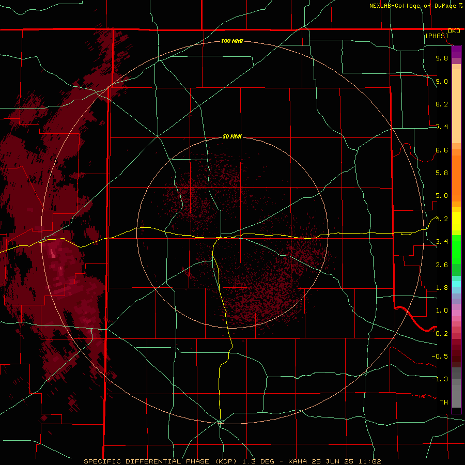Click the -1.3 scale value
Screen dimensions: 465x465
pos(440,379)
